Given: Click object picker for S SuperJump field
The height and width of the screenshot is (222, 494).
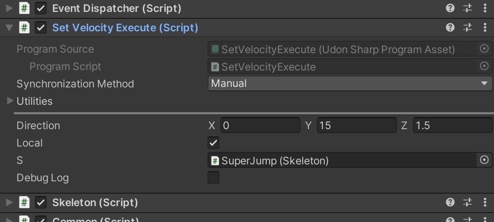Looking at the screenshot, I should pyautogui.click(x=484, y=160).
